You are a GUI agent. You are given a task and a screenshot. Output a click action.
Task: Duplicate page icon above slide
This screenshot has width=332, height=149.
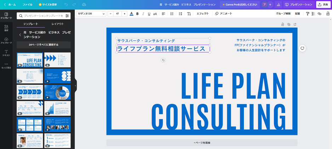click(289, 24)
